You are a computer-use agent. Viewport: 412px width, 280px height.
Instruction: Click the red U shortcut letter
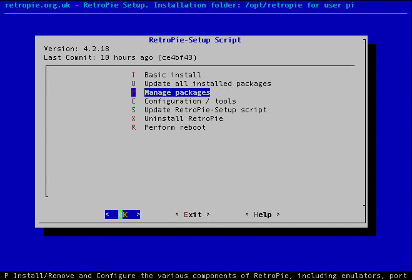[134, 84]
